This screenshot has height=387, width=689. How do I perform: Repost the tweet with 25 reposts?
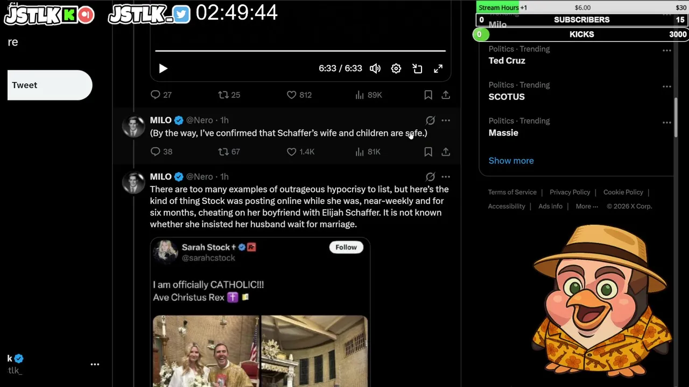229,95
